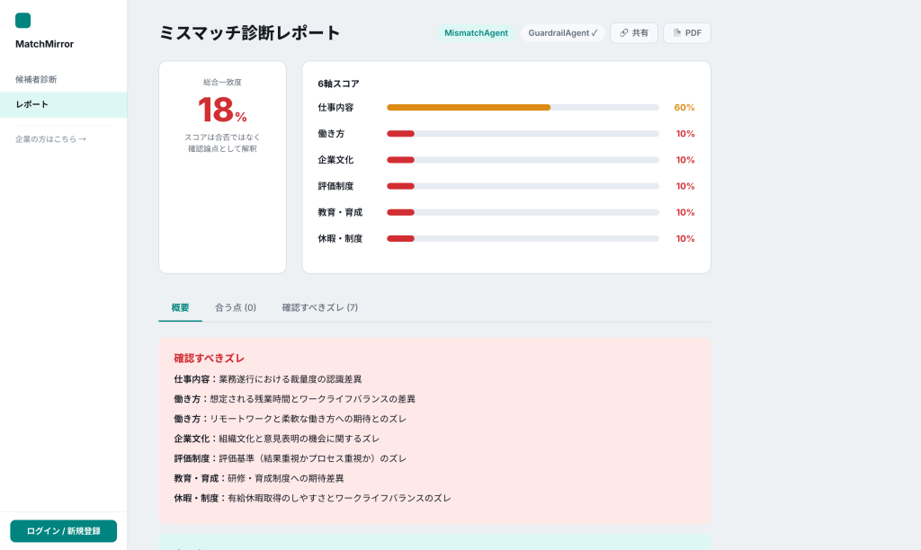This screenshot has width=921, height=550.
Task: Click the 企業文化 red progress bar
Action: click(400, 160)
